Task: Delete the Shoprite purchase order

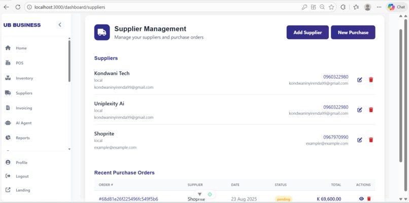Action: point(369,199)
